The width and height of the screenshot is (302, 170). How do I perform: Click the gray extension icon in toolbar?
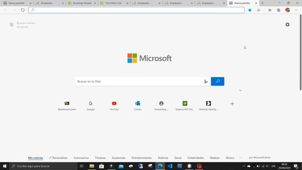coord(259,10)
